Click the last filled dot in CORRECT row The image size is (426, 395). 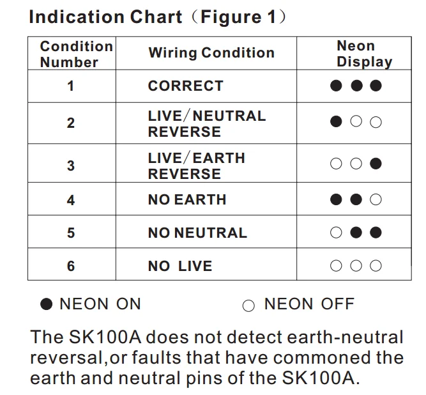pyautogui.click(x=376, y=86)
